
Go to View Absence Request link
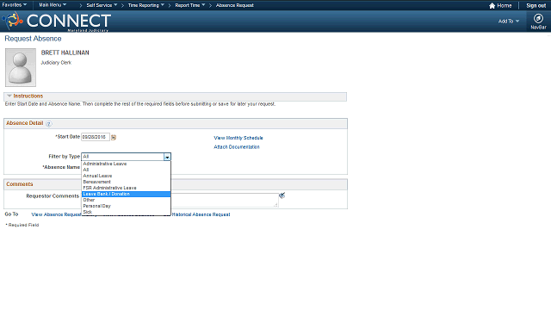56,214
